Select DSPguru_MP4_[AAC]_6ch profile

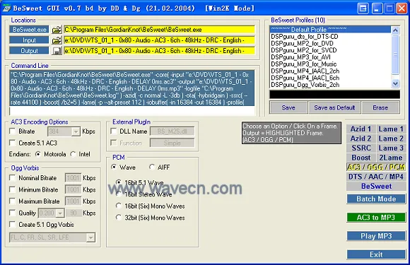[331, 78]
